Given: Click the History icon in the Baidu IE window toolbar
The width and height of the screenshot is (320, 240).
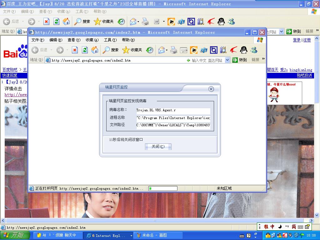Looking at the screenshot, I should [x=121, y=22].
